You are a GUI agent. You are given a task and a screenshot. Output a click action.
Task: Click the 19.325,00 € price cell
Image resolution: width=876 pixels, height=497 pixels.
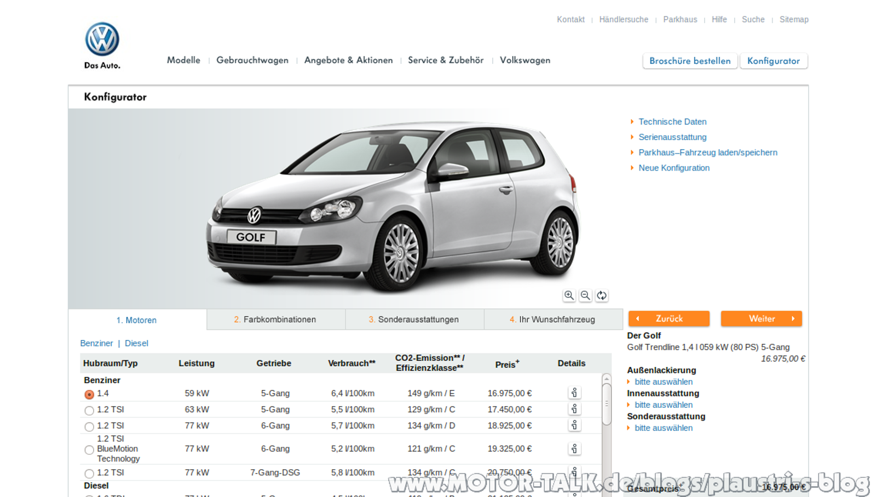coord(510,449)
